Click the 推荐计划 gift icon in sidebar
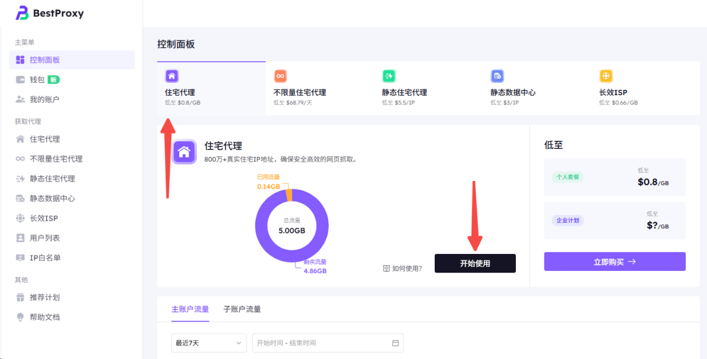 tap(20, 297)
